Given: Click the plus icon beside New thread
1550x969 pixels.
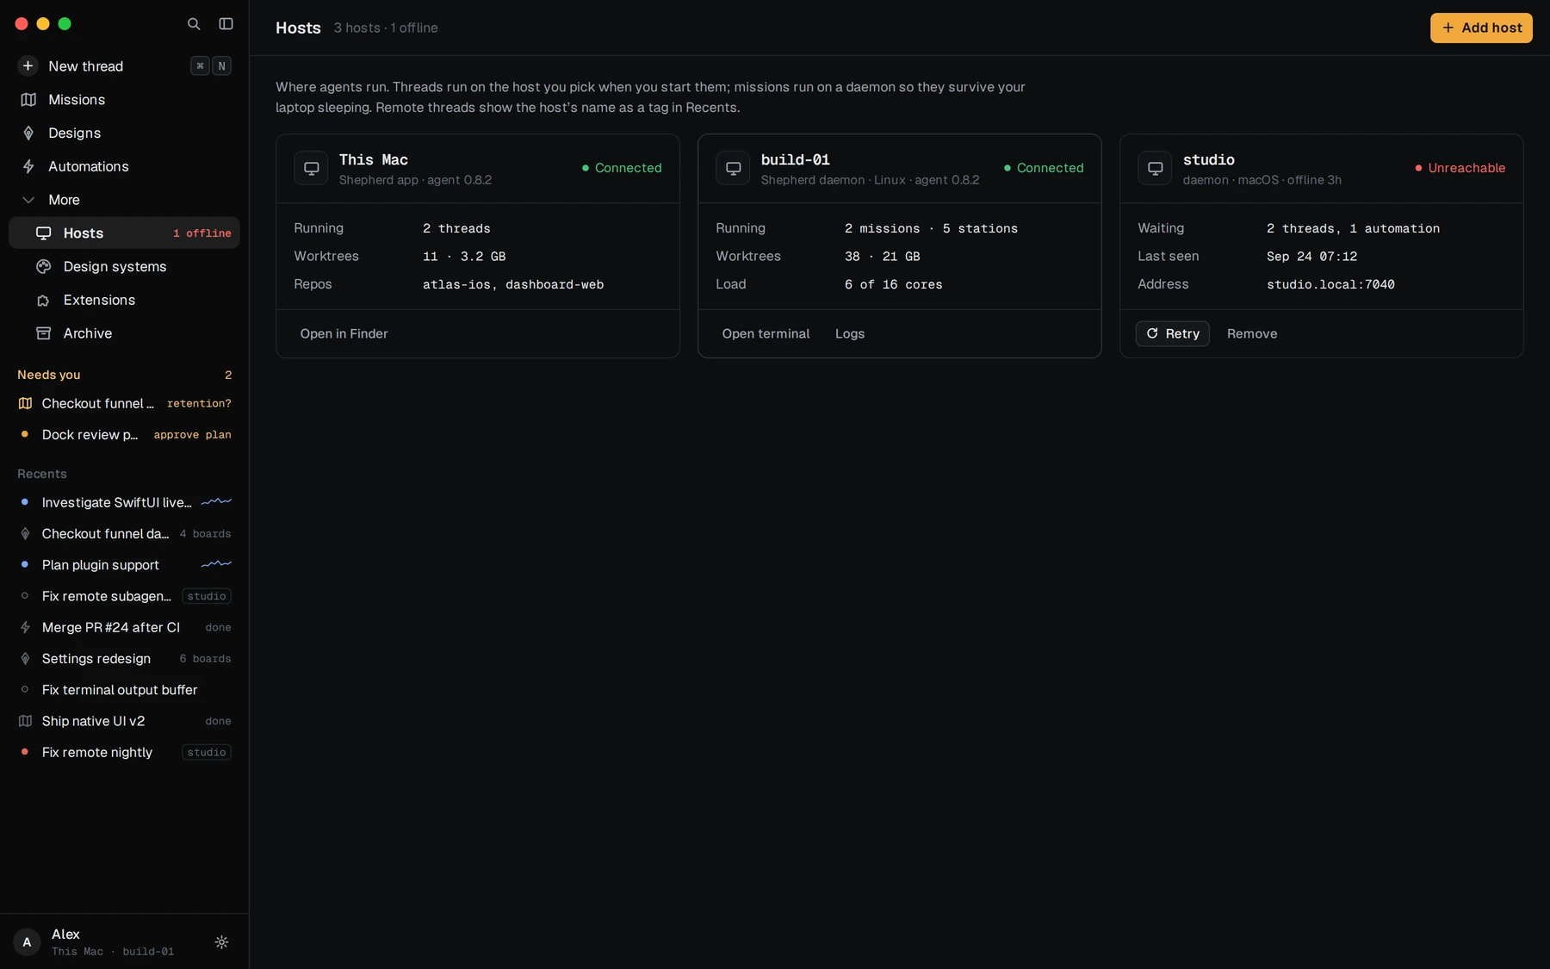Looking at the screenshot, I should [28, 65].
